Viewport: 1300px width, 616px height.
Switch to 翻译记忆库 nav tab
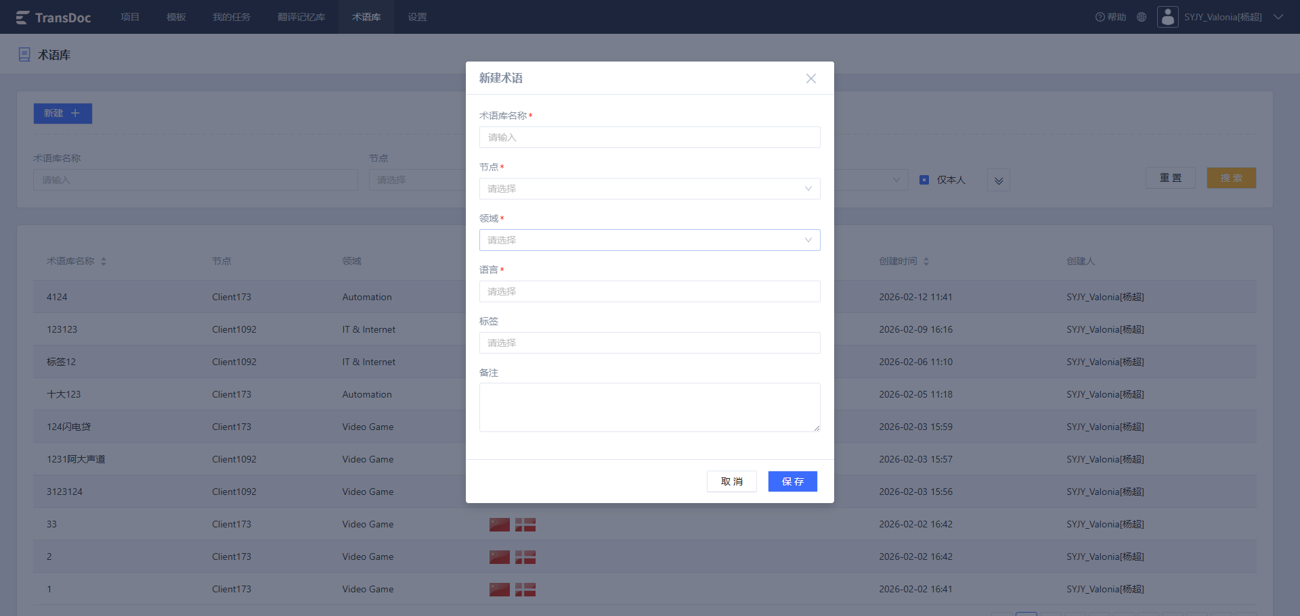coord(301,17)
